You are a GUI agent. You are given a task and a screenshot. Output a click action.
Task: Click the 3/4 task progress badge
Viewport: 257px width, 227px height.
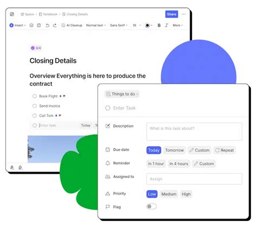tap(36, 48)
